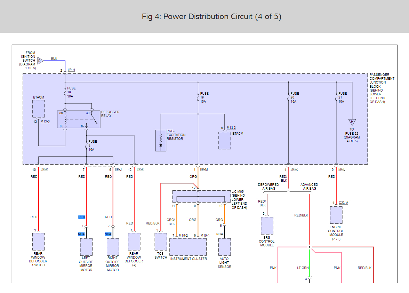Click the Rear Window Defogger Switch box
The height and width of the screenshot is (293, 409).
click(x=38, y=242)
